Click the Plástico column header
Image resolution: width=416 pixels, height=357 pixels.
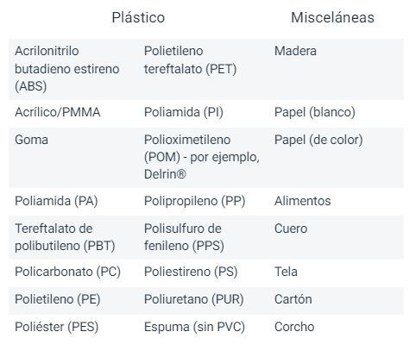[x=138, y=17]
